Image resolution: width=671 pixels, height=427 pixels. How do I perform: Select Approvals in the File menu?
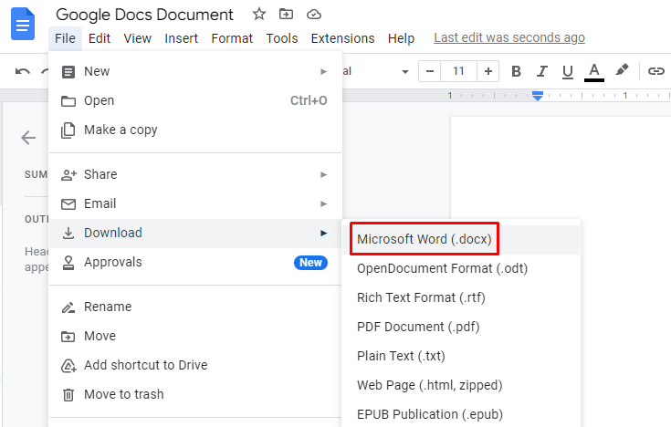coord(195,262)
